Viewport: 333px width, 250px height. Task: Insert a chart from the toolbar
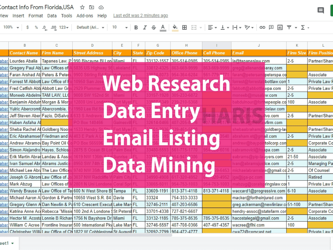click(x=280, y=27)
